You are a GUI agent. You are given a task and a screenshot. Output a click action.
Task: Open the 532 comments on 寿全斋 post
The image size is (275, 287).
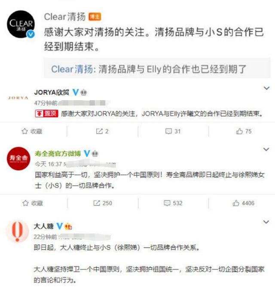[173, 203]
